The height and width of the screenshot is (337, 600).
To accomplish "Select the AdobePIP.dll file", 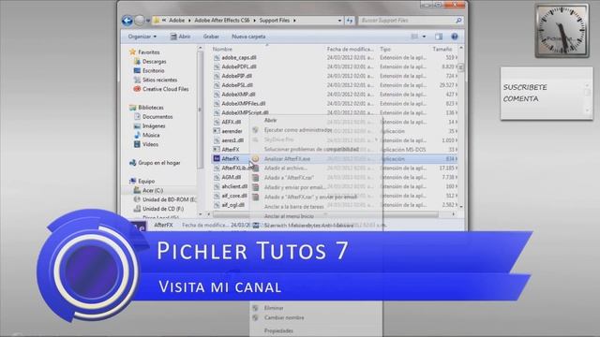I will point(236,76).
